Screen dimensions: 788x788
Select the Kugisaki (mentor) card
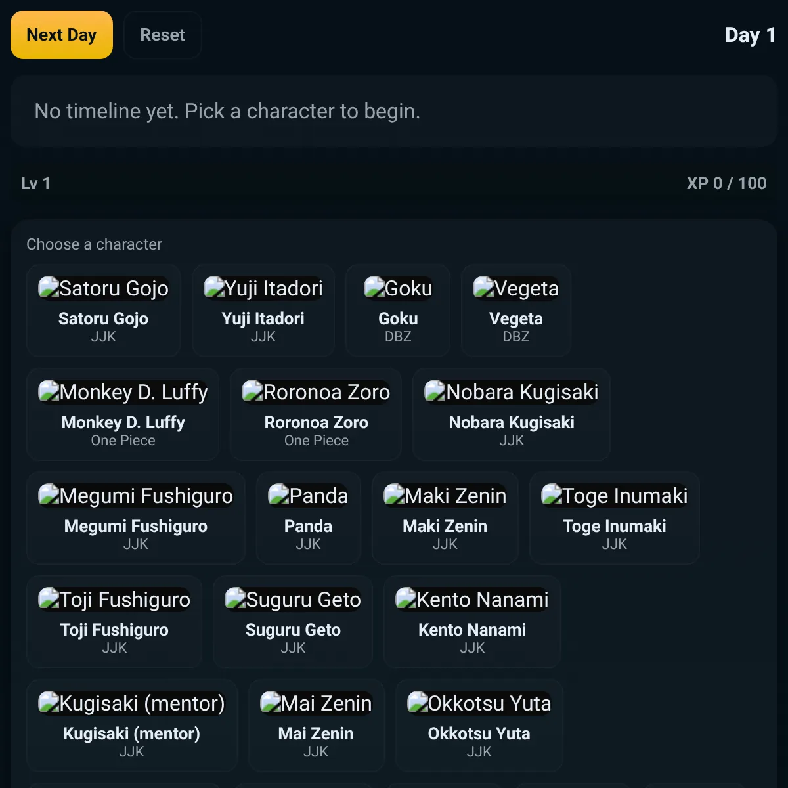132,726
